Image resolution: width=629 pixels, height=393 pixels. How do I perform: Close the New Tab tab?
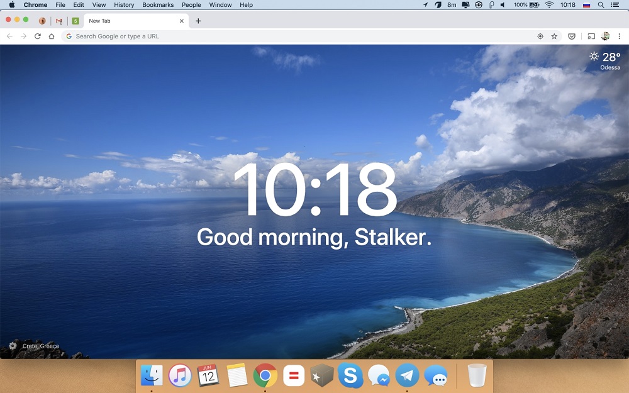[182, 21]
